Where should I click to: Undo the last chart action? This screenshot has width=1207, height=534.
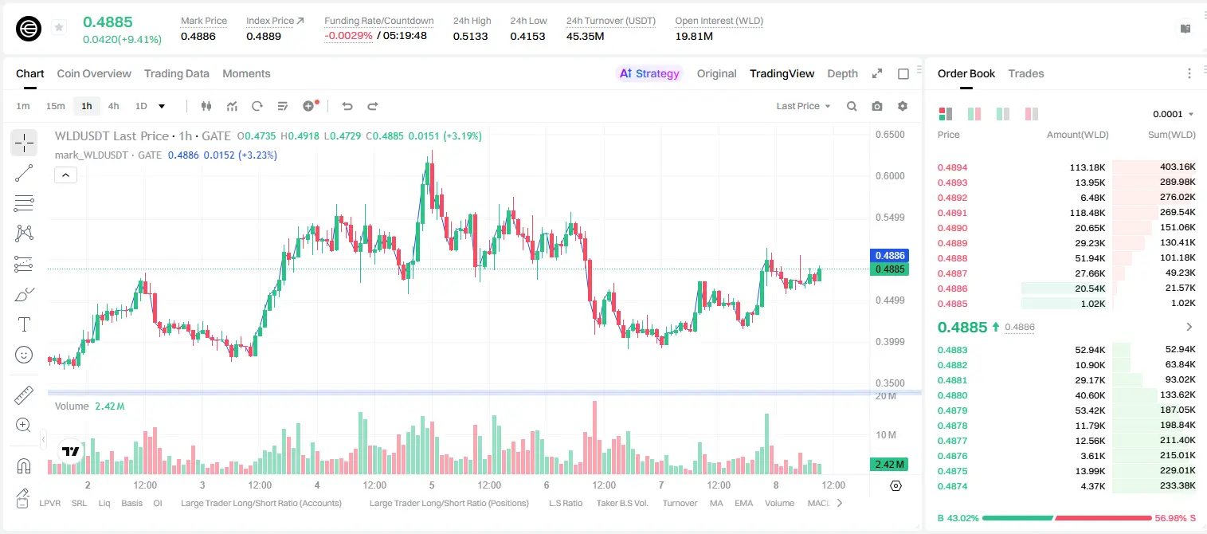pyautogui.click(x=347, y=106)
